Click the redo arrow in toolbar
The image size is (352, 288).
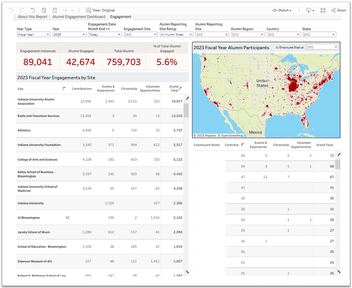tap(22, 10)
